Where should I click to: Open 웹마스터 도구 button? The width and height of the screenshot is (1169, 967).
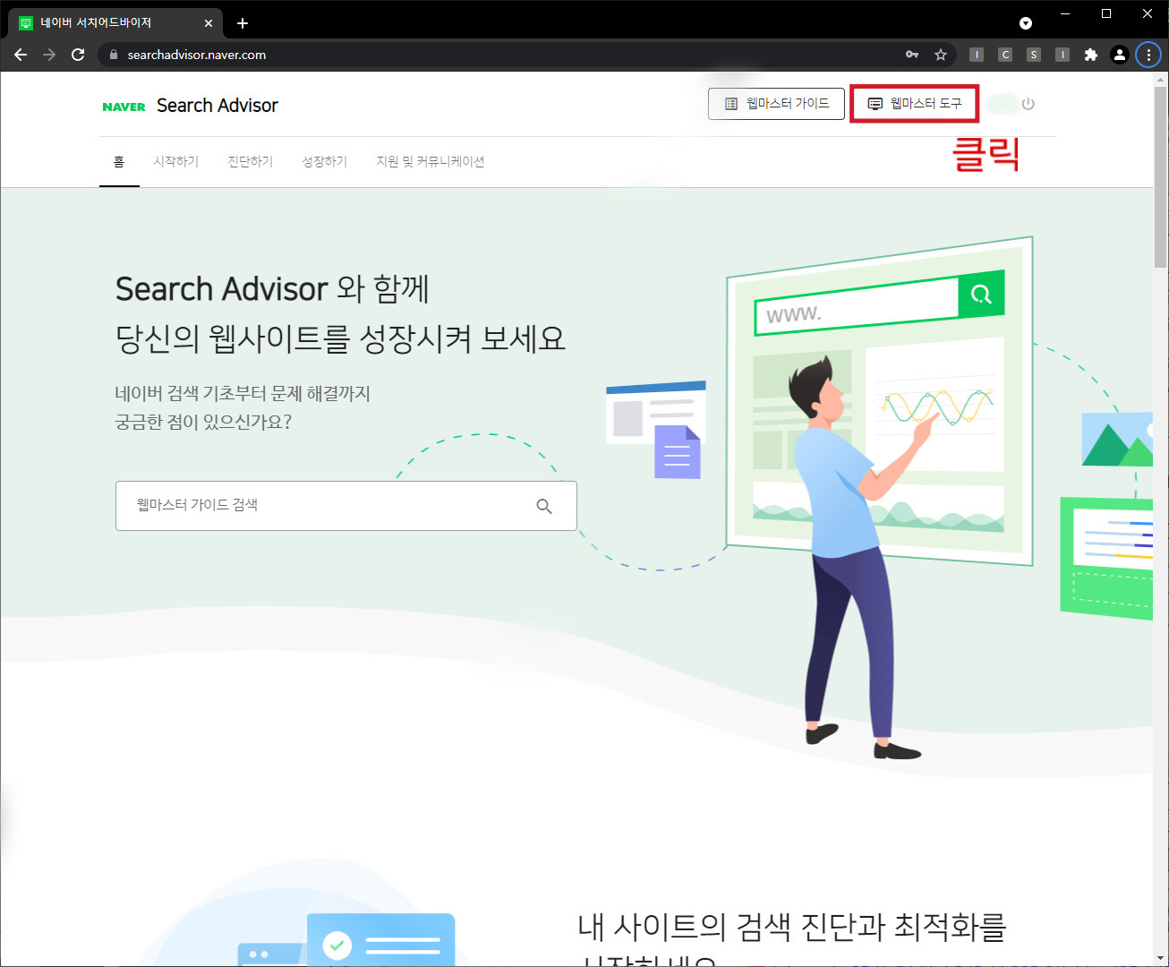tap(914, 104)
